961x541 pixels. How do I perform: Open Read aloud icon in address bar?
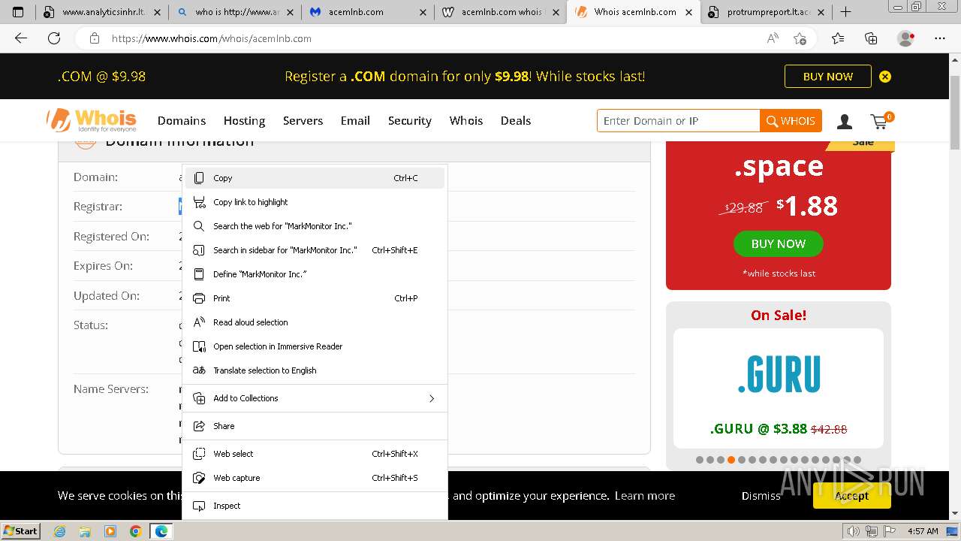[773, 38]
